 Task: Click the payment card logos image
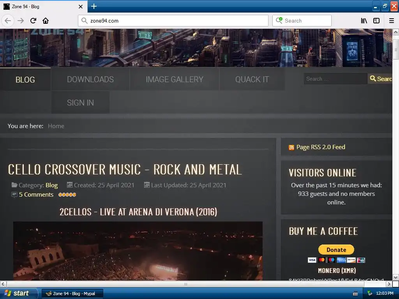(336, 260)
